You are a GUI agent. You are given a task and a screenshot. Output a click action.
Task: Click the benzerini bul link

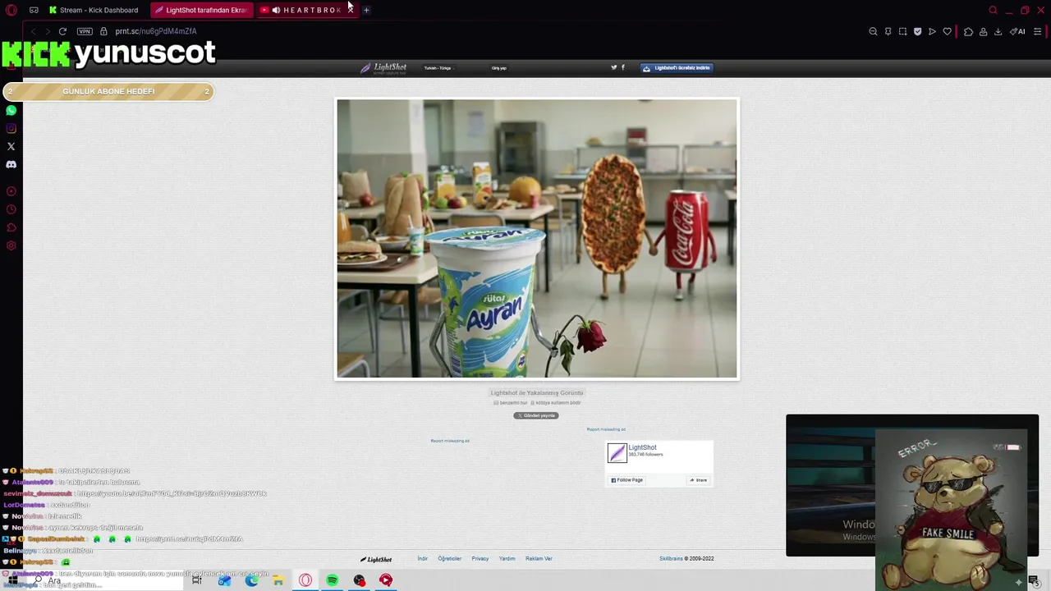pos(511,403)
